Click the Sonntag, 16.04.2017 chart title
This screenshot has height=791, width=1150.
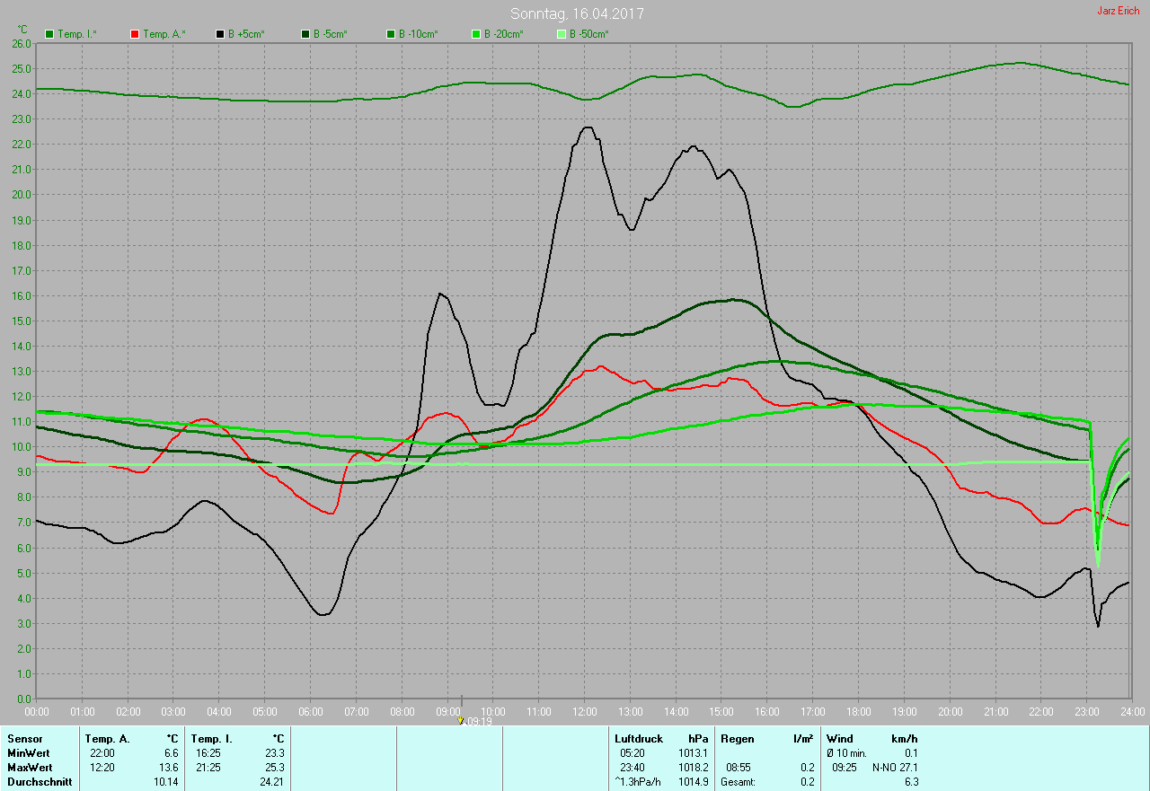click(x=577, y=13)
